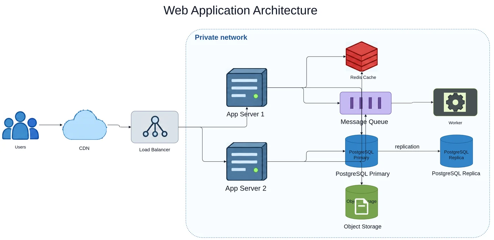
Task: Select the "Message Queue" label
Action: [364, 122]
